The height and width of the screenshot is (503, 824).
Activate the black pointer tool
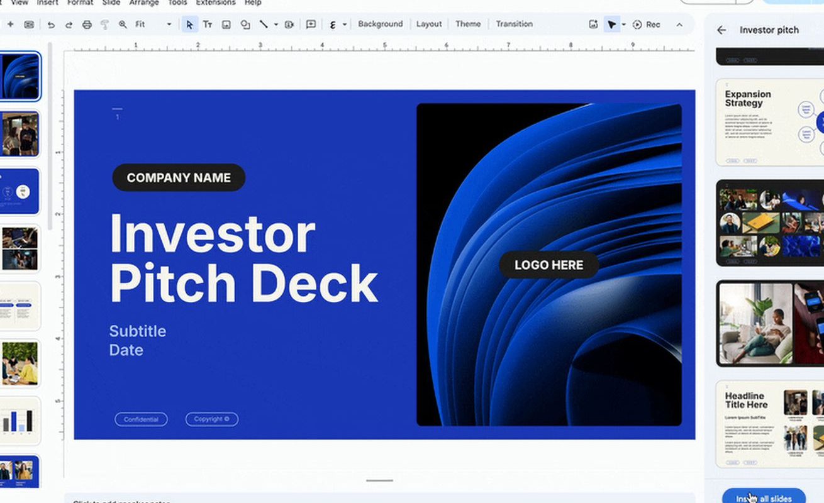click(611, 25)
